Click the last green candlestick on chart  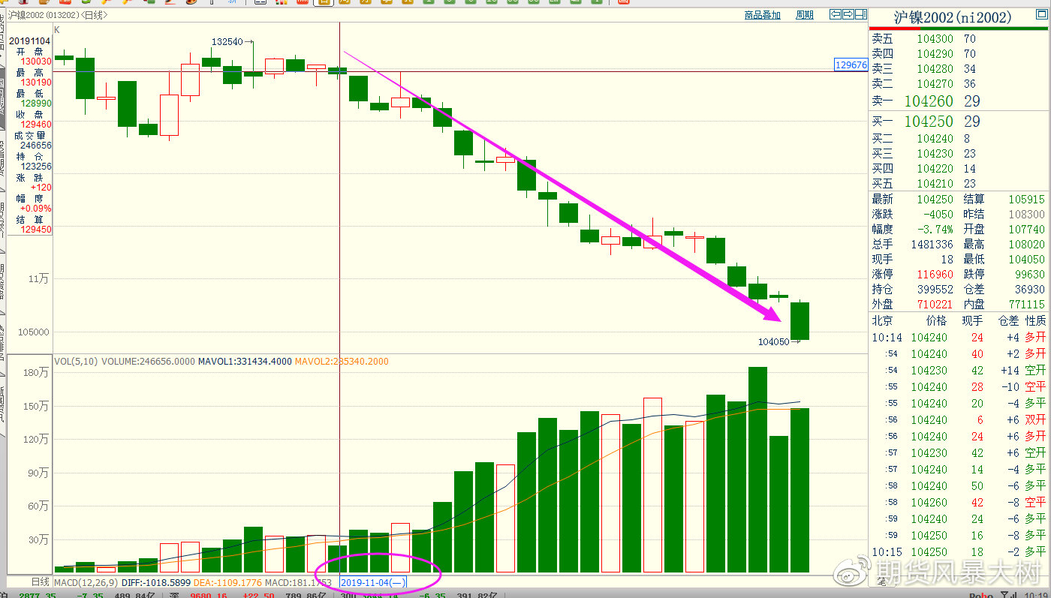[800, 320]
